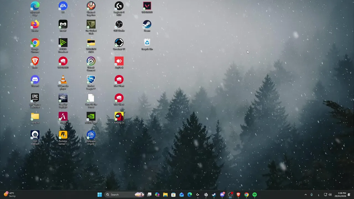This screenshot has width=354, height=199.
Task: Select the AnyDesk desktop icon
Action: [119, 63]
